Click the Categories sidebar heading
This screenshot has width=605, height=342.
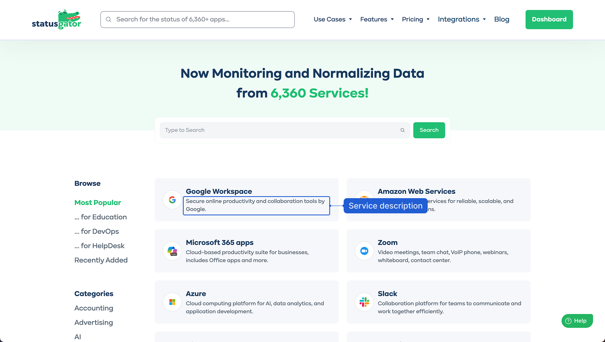point(94,294)
